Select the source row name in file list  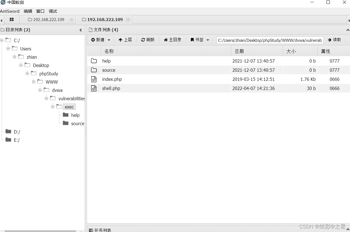pos(109,70)
